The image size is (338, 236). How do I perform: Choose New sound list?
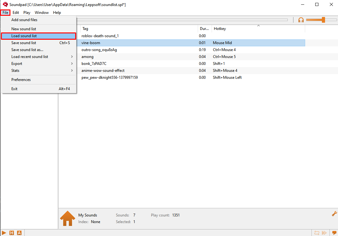[39, 29]
